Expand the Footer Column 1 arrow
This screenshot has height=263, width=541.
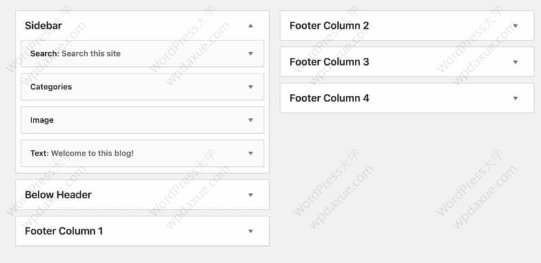coord(251,231)
